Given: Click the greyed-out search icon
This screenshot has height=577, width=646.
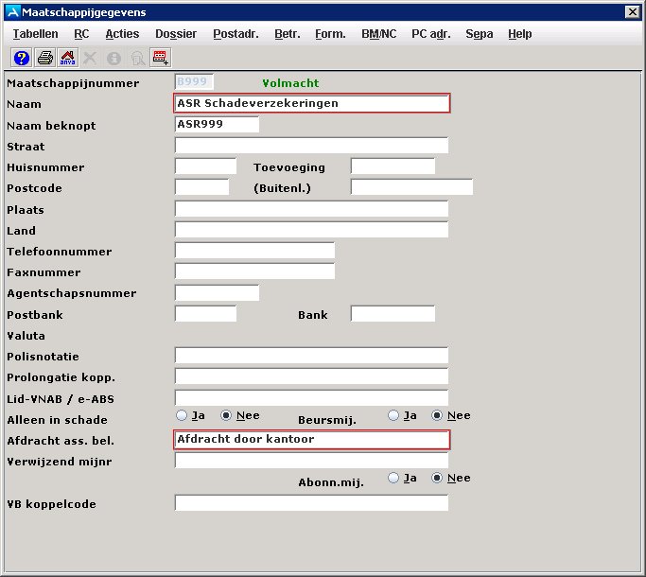Looking at the screenshot, I should tap(137, 58).
